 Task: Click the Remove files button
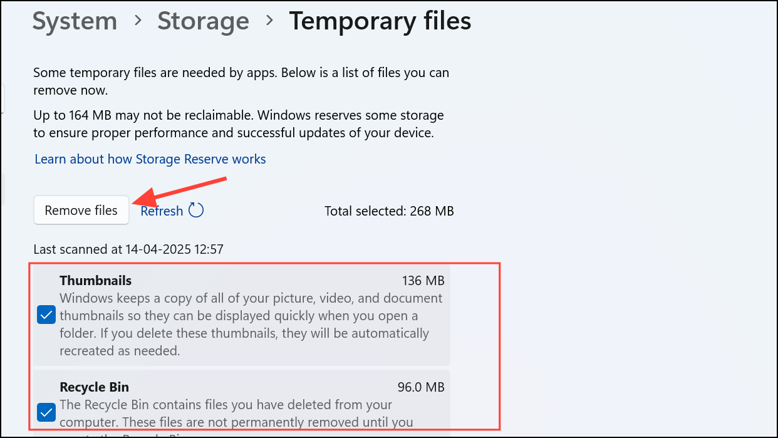point(81,210)
